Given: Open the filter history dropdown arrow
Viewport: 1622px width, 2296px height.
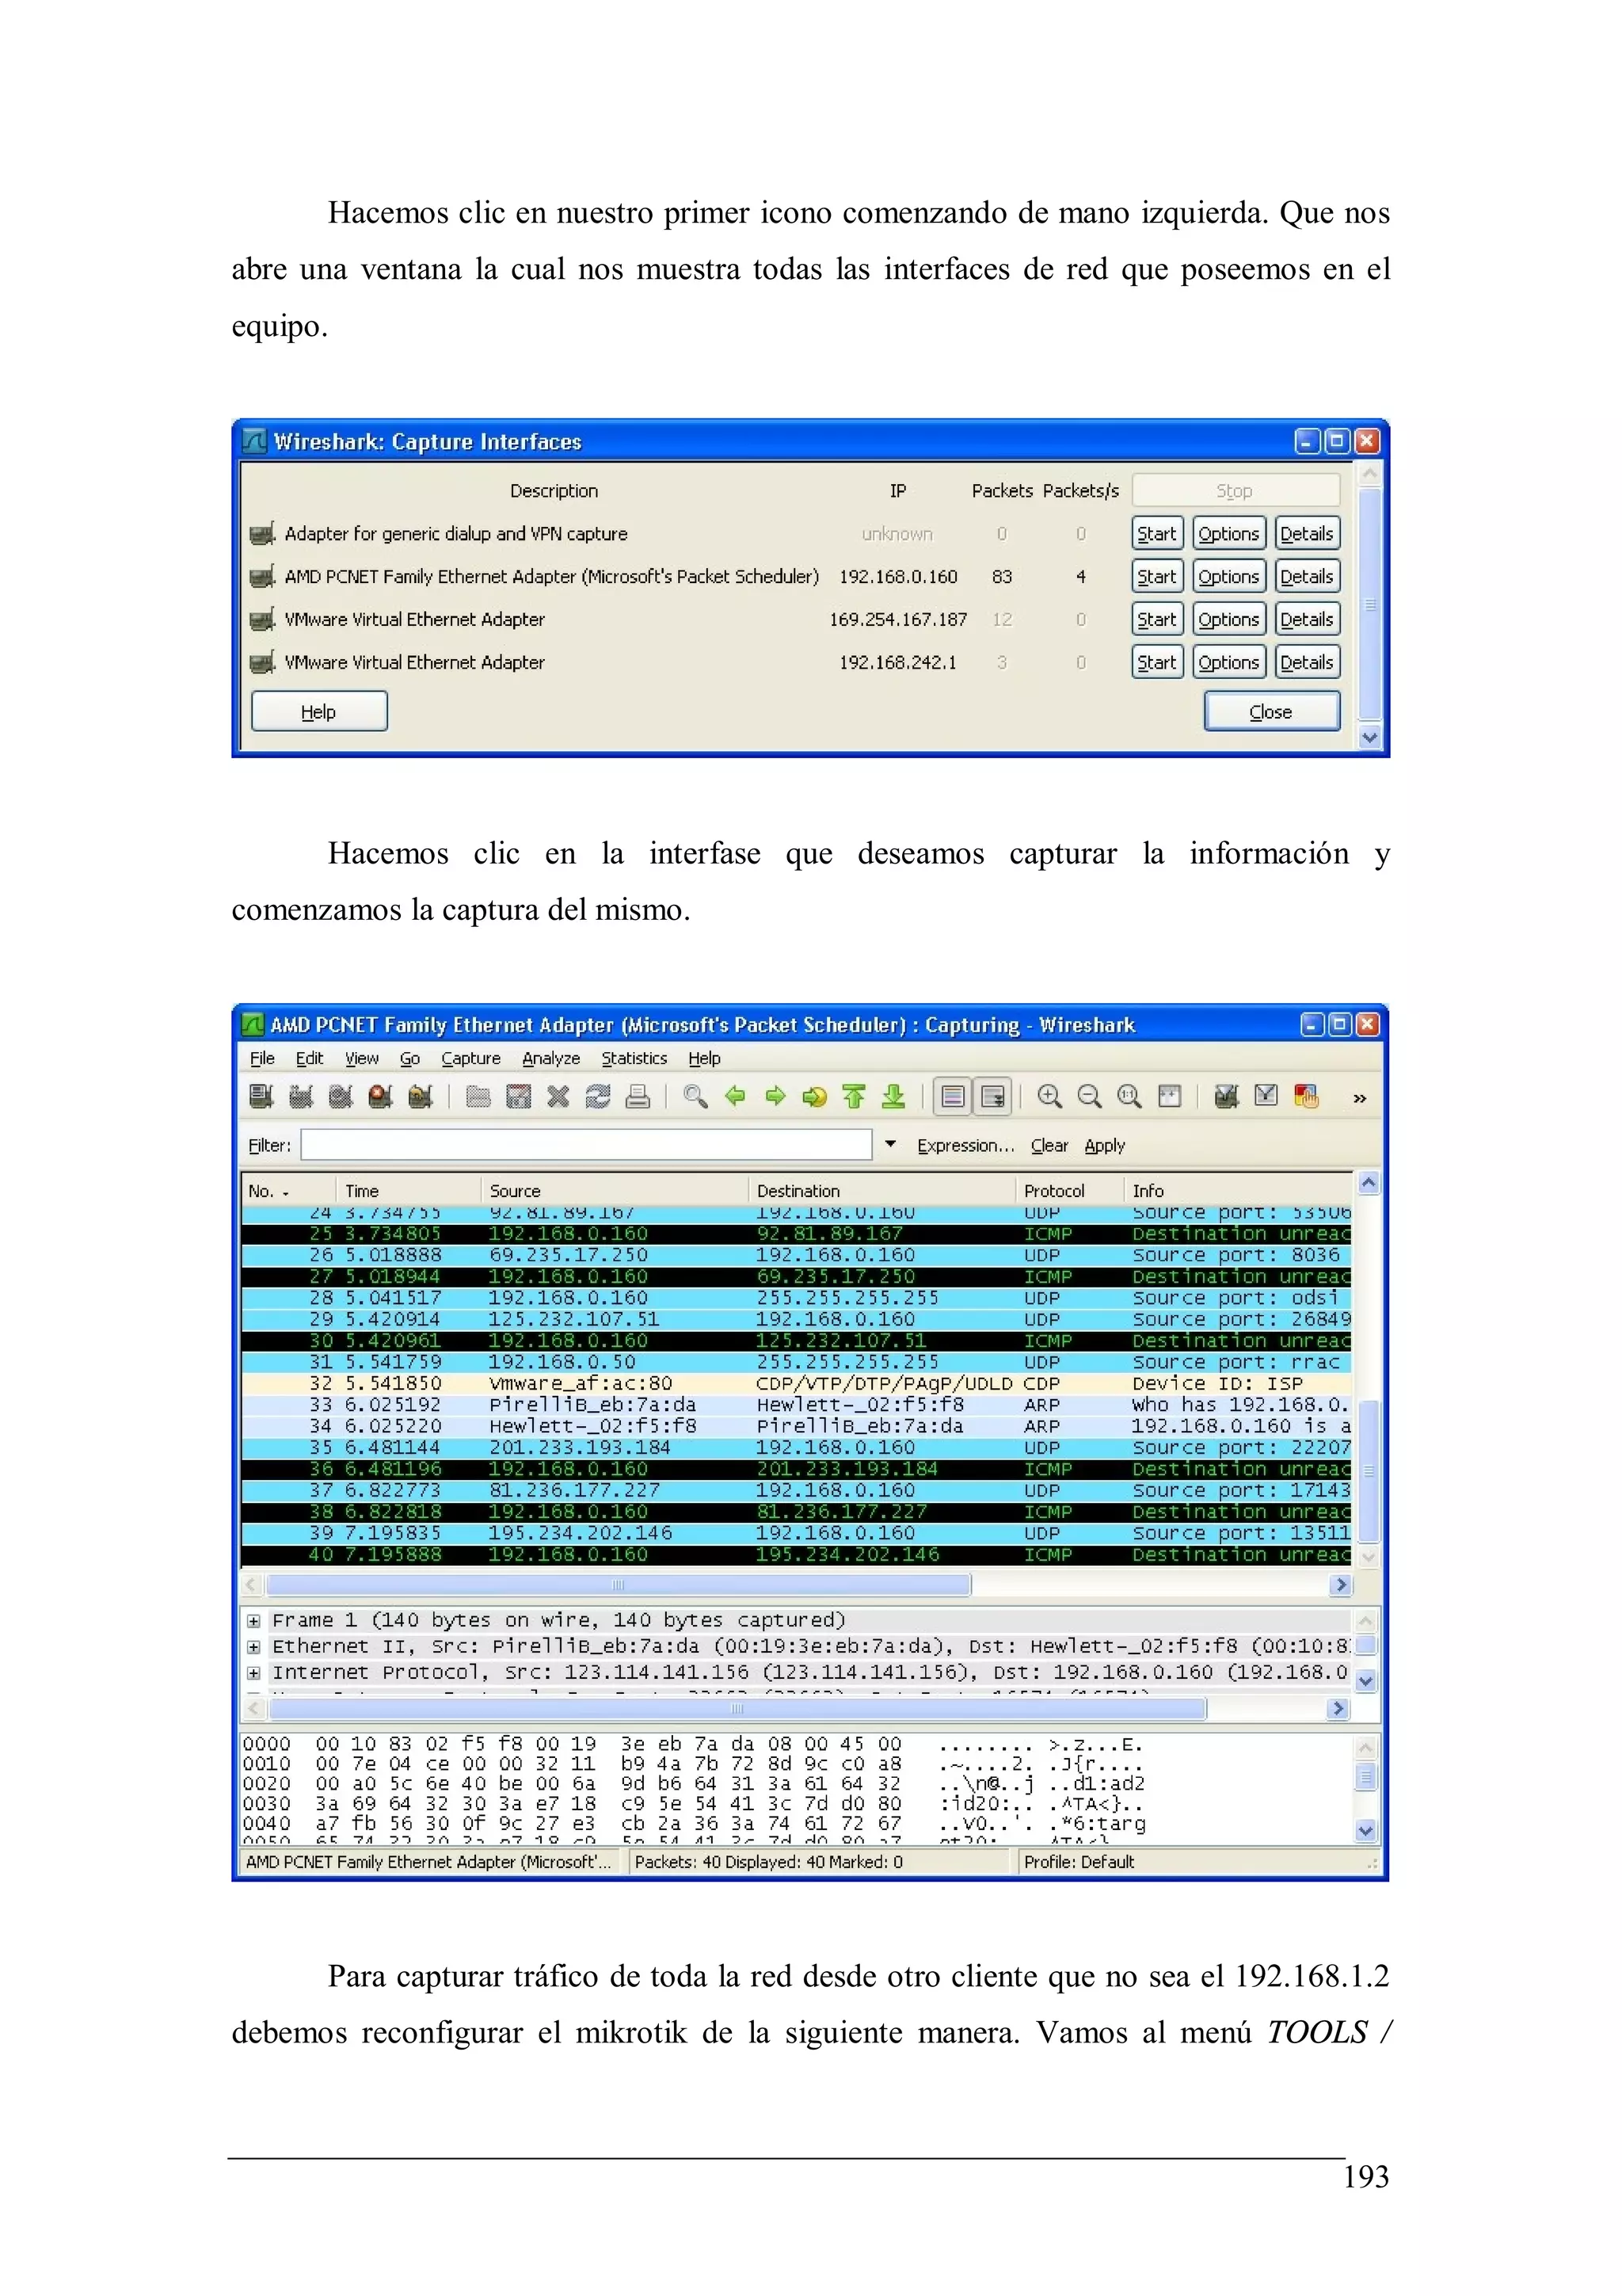Looking at the screenshot, I should 889,1144.
